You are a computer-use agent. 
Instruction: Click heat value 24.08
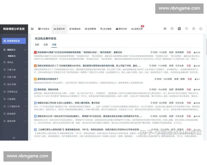198,90
